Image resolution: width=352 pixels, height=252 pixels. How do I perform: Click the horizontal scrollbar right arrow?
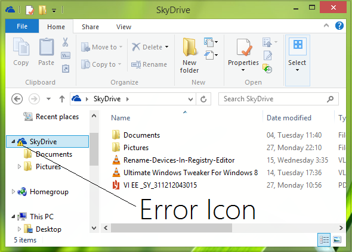341,228
